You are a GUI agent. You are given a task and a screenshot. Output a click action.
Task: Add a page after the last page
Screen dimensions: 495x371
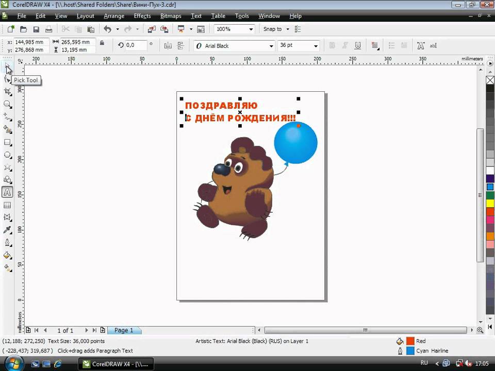pyautogui.click(x=103, y=330)
